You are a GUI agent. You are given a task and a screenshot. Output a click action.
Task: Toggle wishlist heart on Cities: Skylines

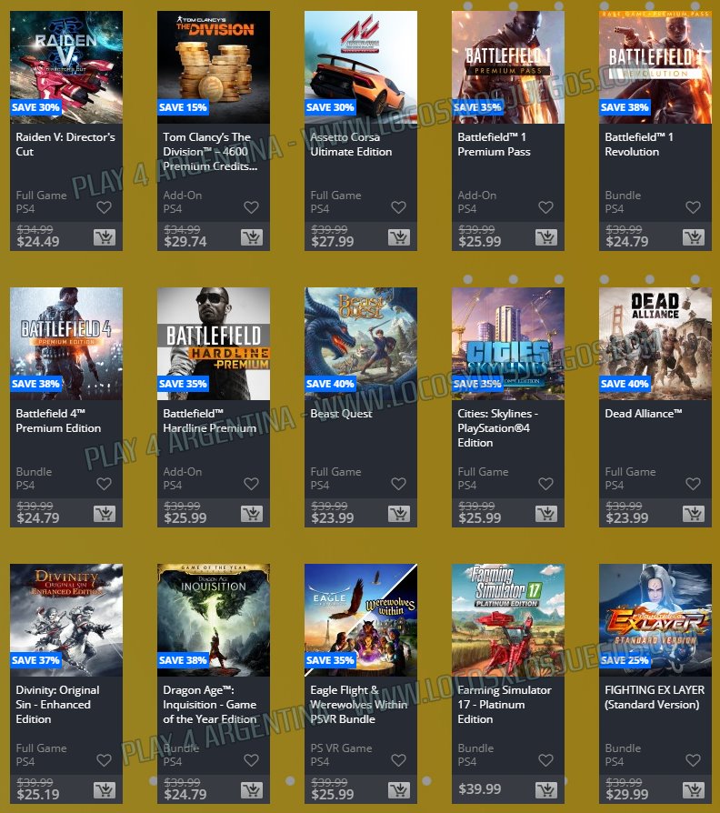tap(545, 484)
